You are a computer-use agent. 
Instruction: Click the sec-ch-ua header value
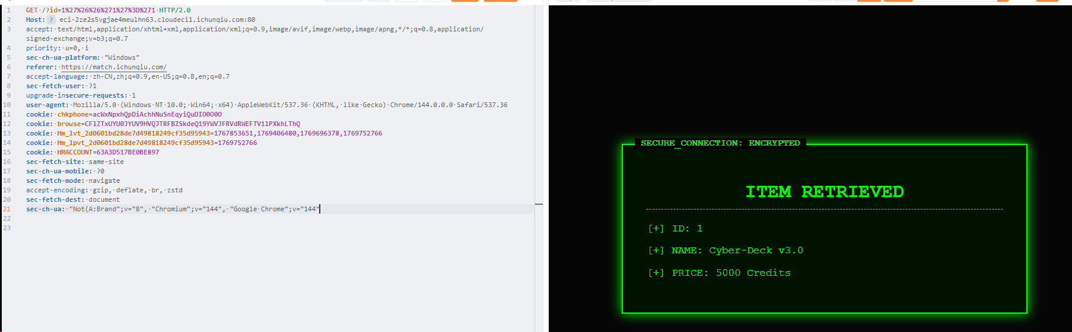[x=193, y=209]
